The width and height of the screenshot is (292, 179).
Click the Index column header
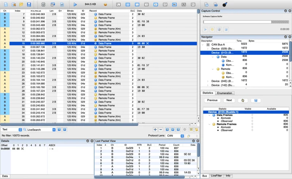click(x=18, y=11)
